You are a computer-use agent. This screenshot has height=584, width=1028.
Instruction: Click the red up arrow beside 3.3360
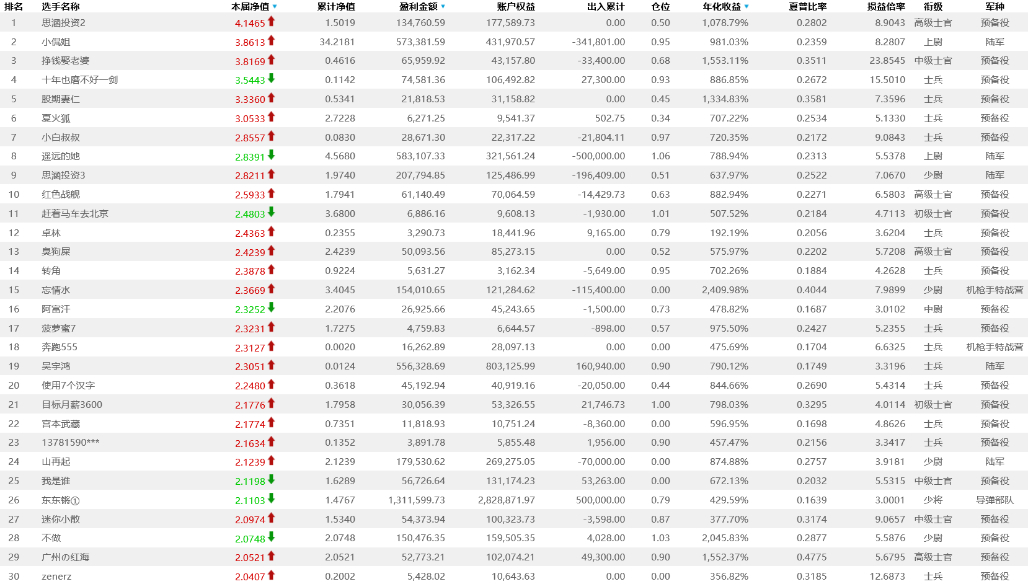[x=271, y=98]
